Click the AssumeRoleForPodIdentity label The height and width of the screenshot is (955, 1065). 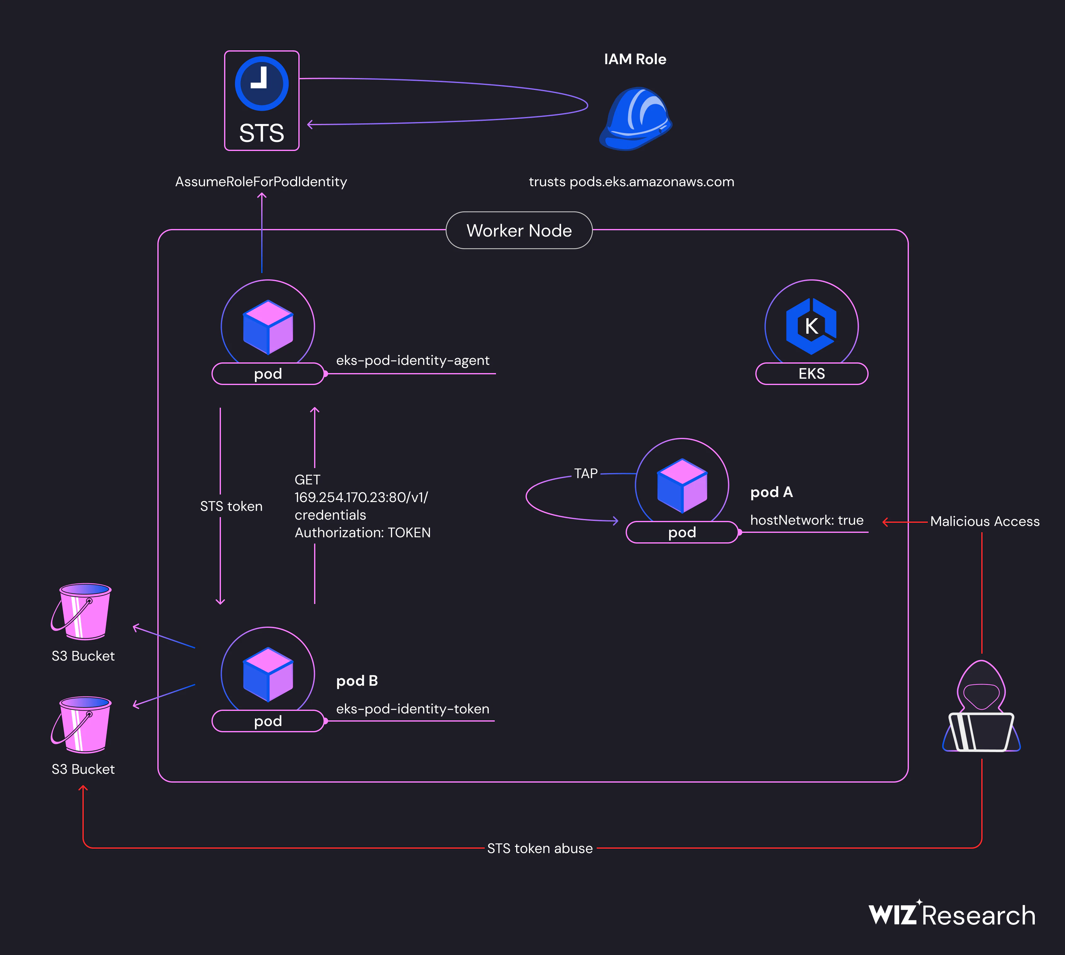(261, 182)
